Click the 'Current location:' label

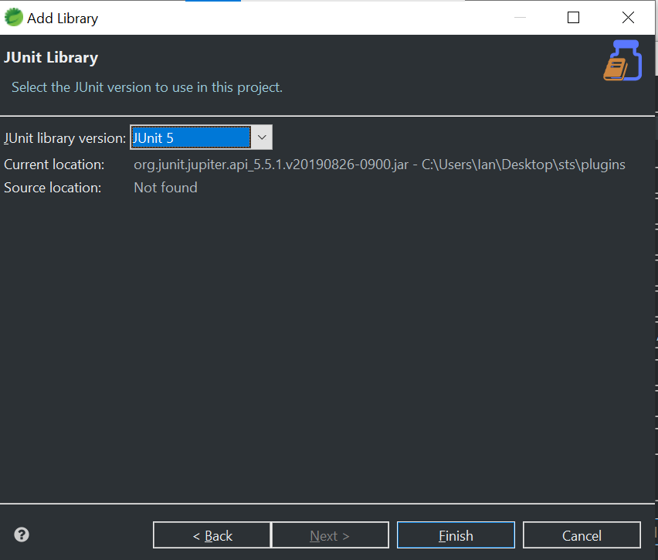[x=54, y=165]
